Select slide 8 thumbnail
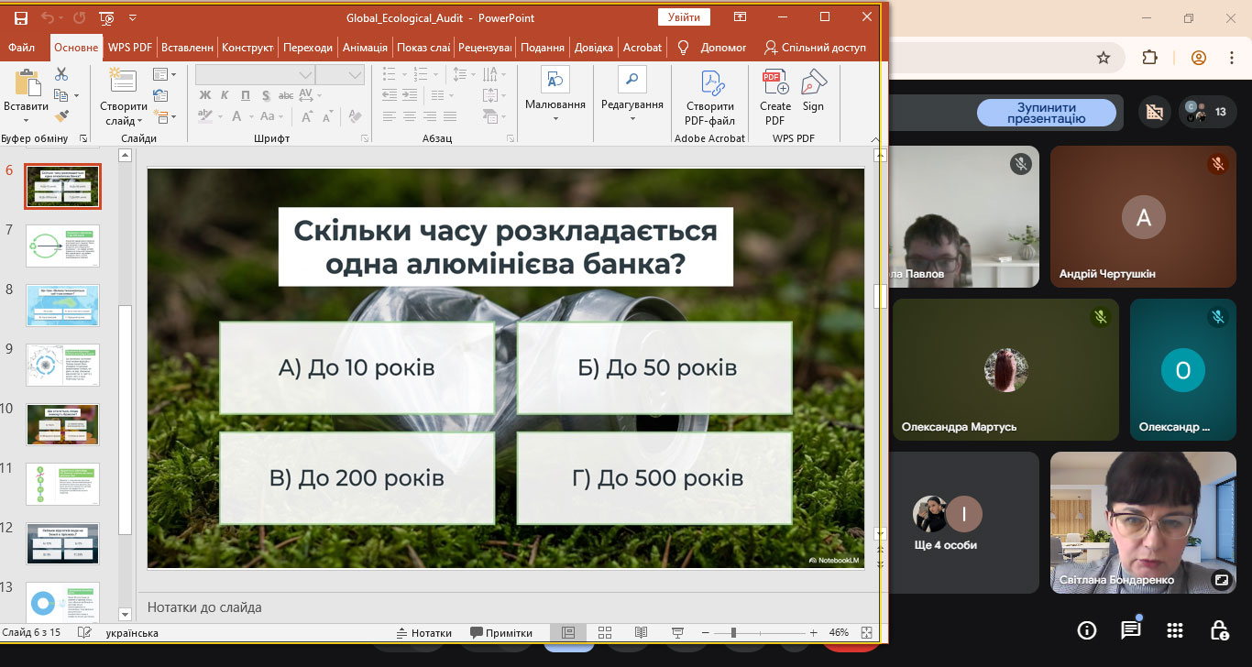Image resolution: width=1252 pixels, height=667 pixels. [62, 305]
